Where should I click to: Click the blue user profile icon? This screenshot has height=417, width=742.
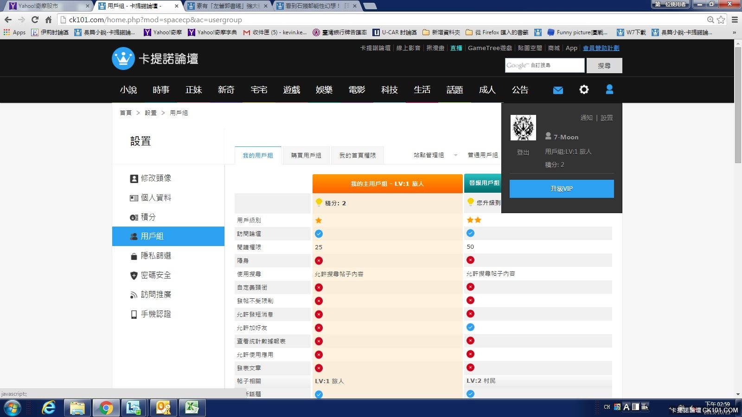(x=609, y=89)
